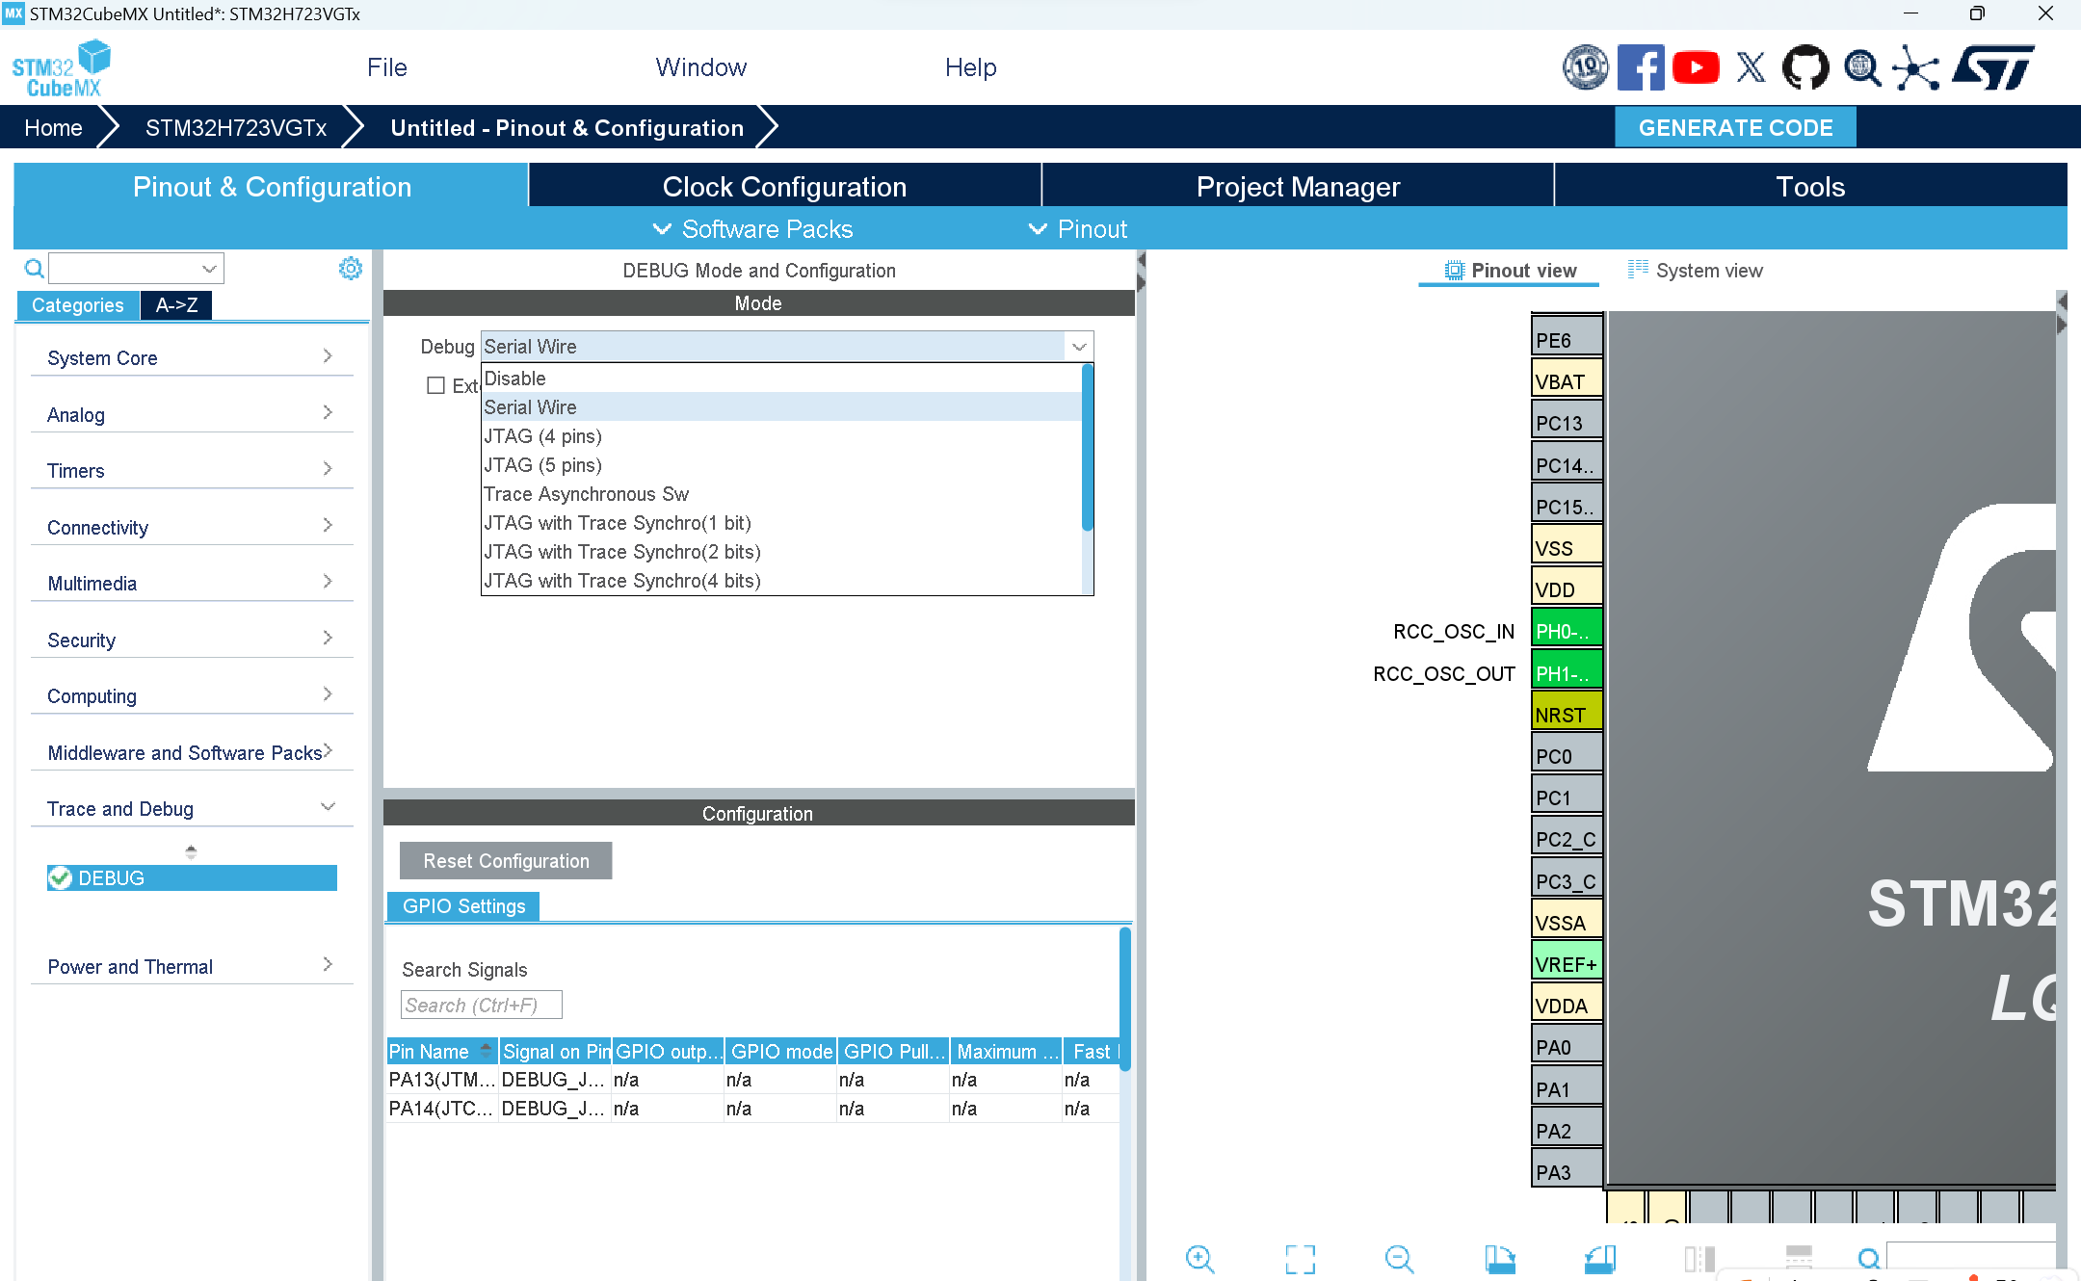Rotate chip view clockwise
The width and height of the screenshot is (2081, 1281).
(x=1499, y=1259)
